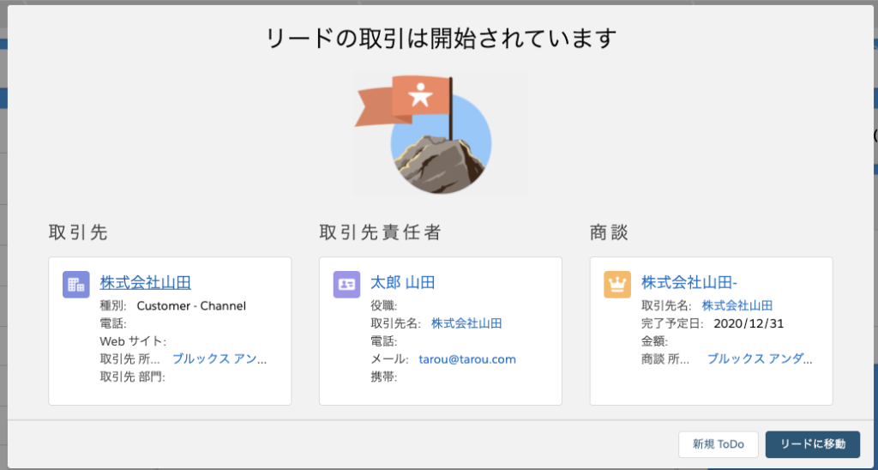Click the 種別: label in account card
Image resolution: width=878 pixels, height=470 pixels.
114,306
